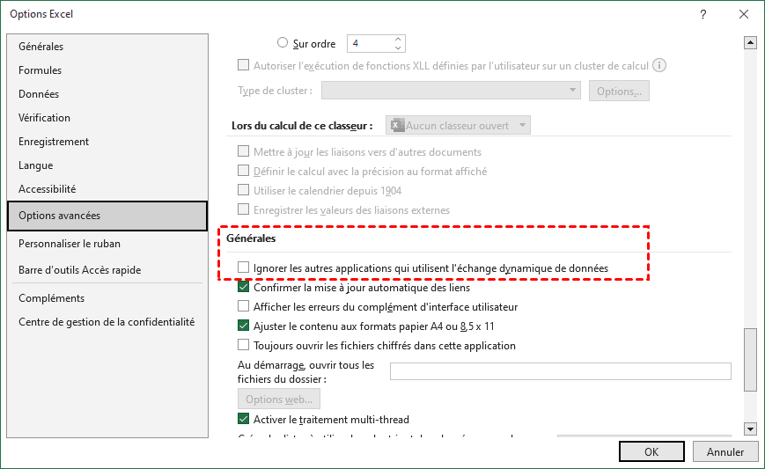
Task: Select the Enregistrement category
Action: tap(54, 142)
